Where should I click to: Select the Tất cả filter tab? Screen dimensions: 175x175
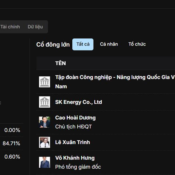[83, 44]
